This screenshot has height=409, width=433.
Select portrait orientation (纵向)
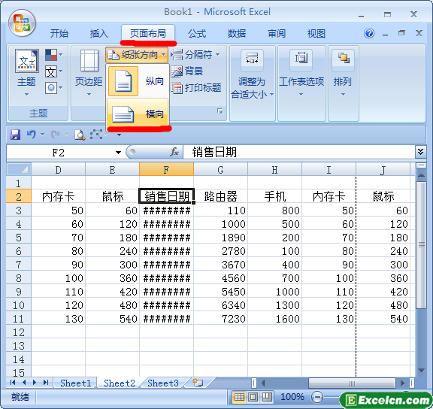[x=138, y=81]
